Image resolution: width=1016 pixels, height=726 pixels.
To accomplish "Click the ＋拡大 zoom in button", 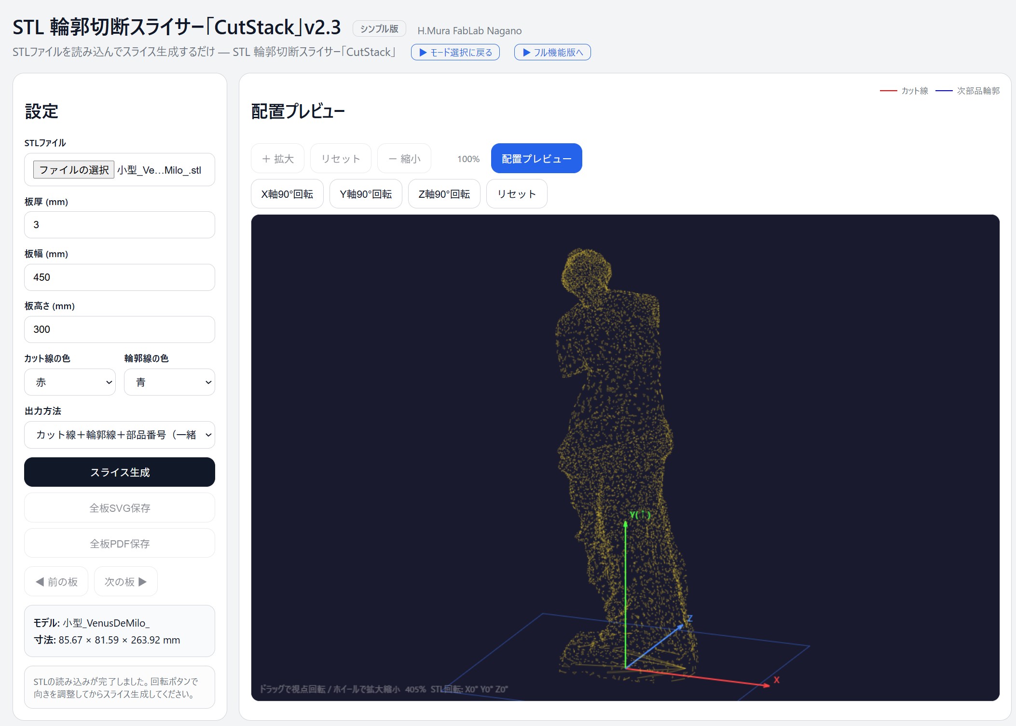I will 277,159.
